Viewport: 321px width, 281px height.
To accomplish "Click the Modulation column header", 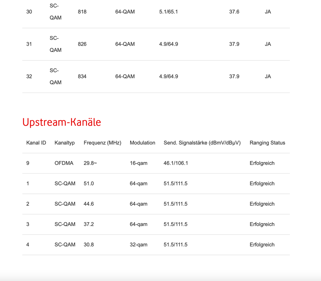I will click(x=142, y=143).
